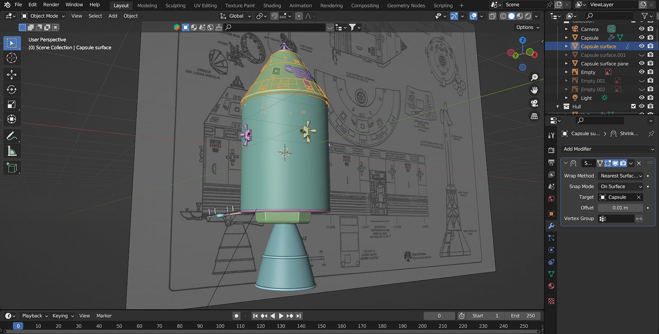
Task: Open the Object Data properties tab
Action: tap(551, 274)
